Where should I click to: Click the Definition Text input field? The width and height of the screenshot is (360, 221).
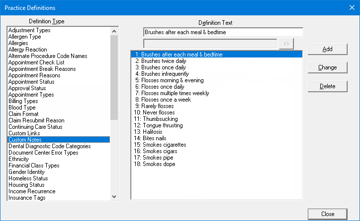click(223, 32)
